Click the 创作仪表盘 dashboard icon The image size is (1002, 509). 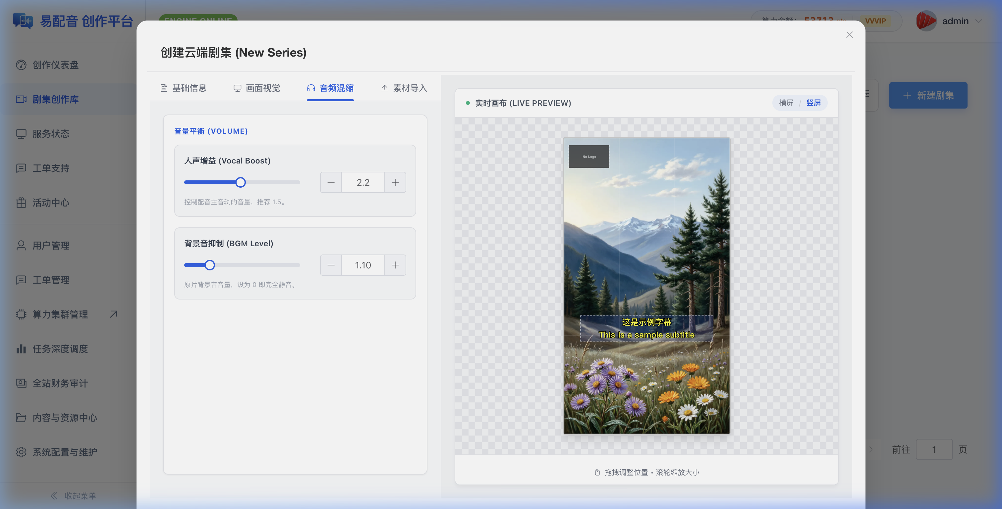pos(21,65)
